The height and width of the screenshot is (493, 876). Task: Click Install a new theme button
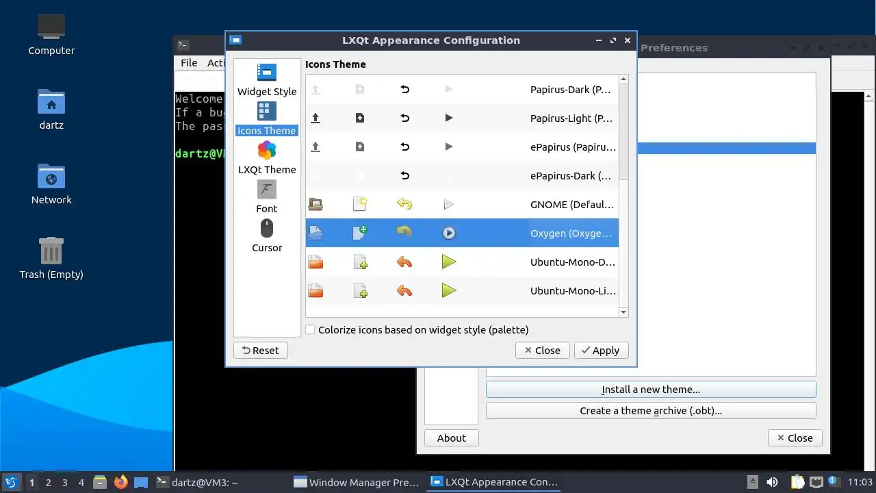coord(651,390)
